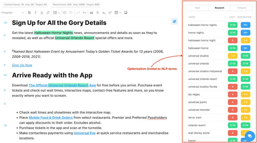This screenshot has height=143, width=257.
Task: Toggle italic formatting
Action: [35, 13]
